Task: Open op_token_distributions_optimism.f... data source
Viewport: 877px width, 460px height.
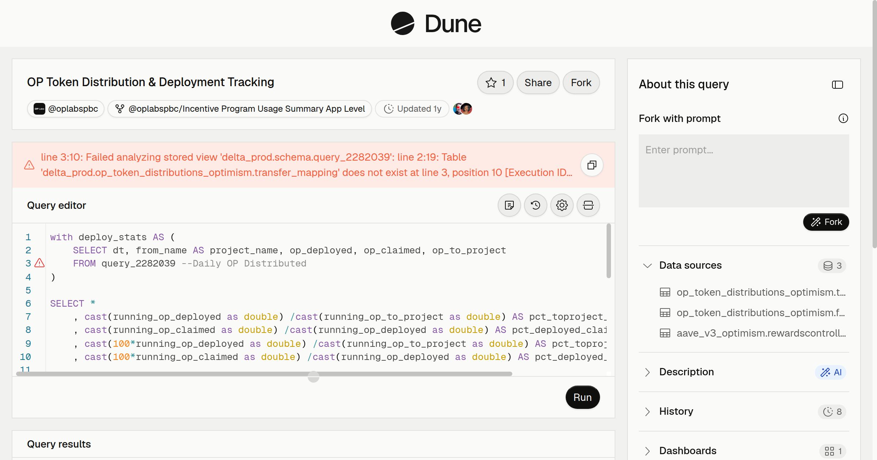Action: pos(753,313)
